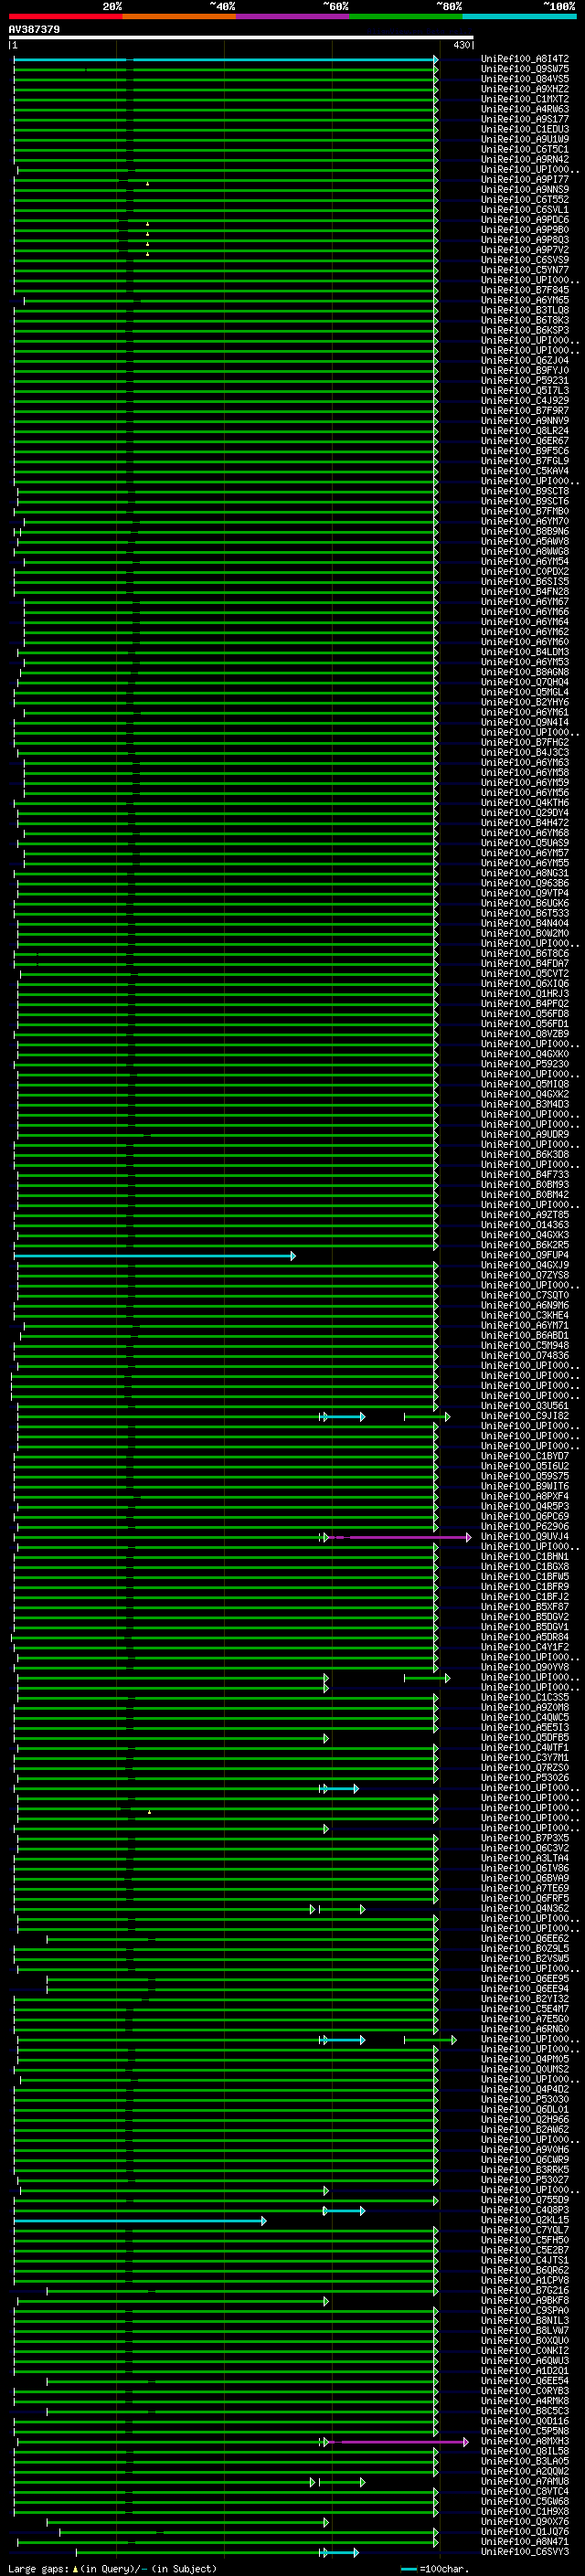The image size is (585, 2576).
Task: Click label UniRef100_Q3U561
Action: coord(525,1407)
